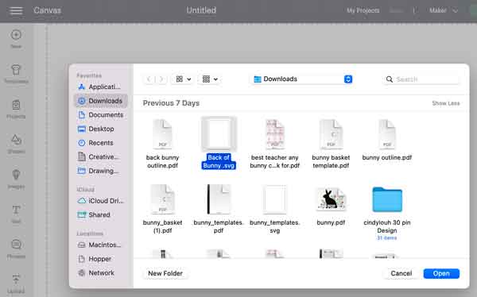Select the Back of Bunny .svg file

(x=219, y=143)
